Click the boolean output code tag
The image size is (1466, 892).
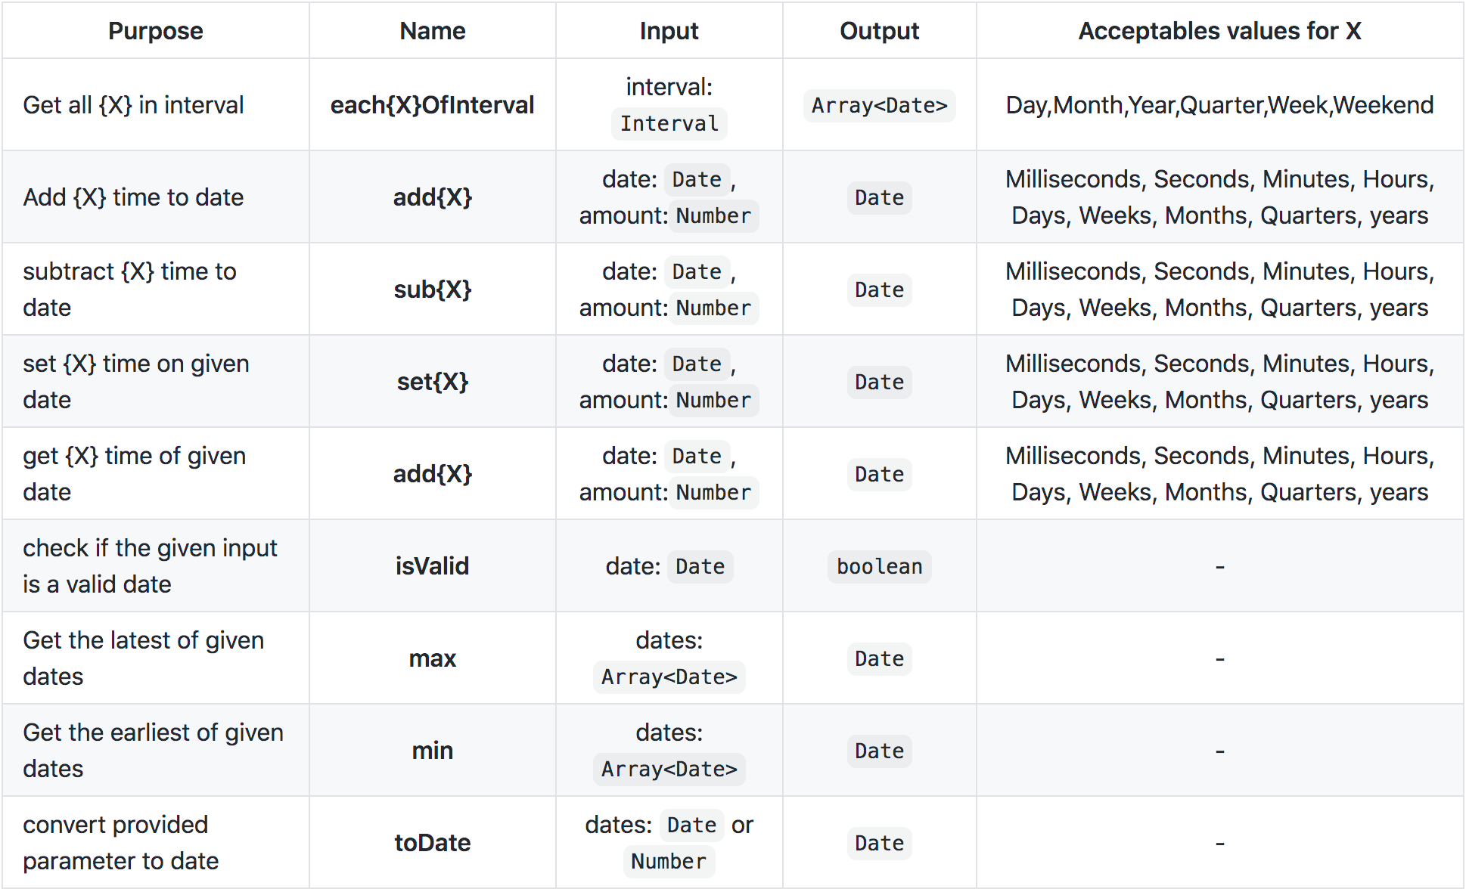tap(879, 566)
